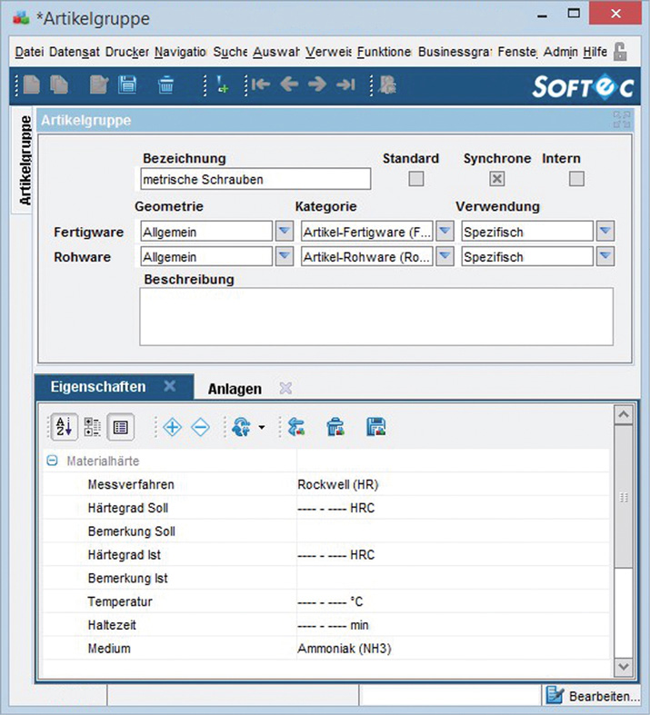Enable the Standard checkbox

416,179
